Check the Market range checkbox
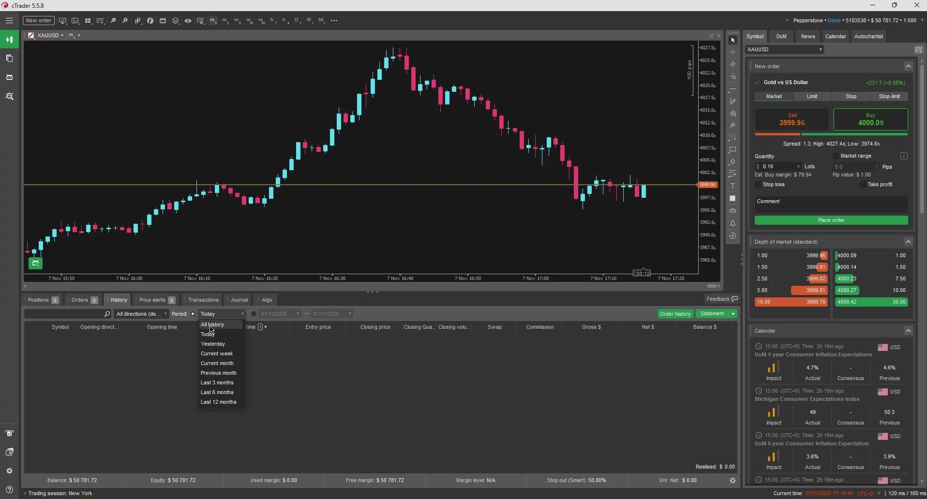This screenshot has width=927, height=499. pyautogui.click(x=837, y=156)
